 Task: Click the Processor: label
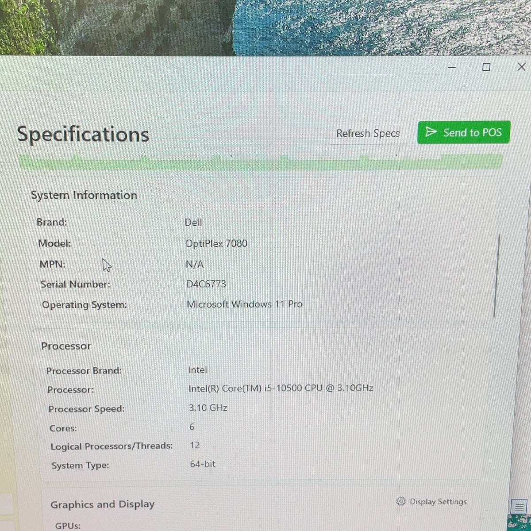[x=70, y=390]
